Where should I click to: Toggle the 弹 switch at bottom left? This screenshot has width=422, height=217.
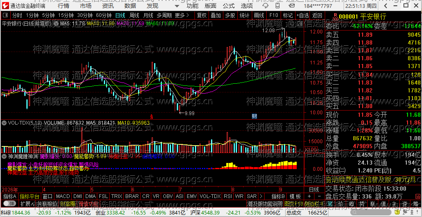tap(9, 203)
